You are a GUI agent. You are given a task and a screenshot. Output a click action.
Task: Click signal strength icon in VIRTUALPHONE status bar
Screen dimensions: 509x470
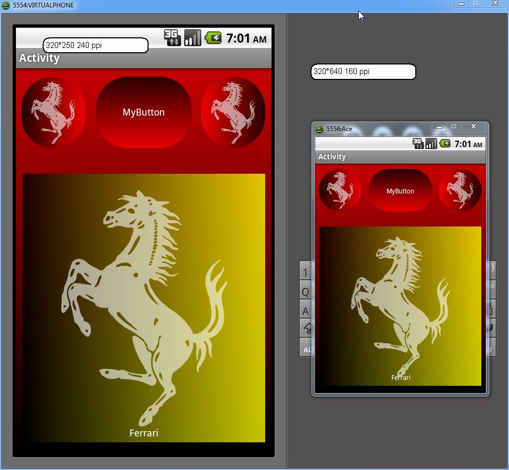tap(193, 38)
